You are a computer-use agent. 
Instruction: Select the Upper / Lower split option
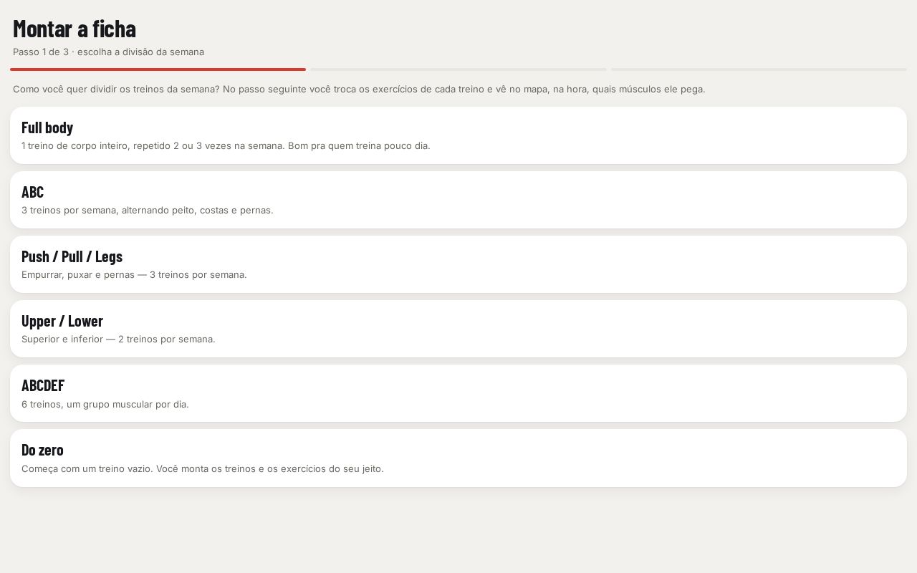click(458, 329)
